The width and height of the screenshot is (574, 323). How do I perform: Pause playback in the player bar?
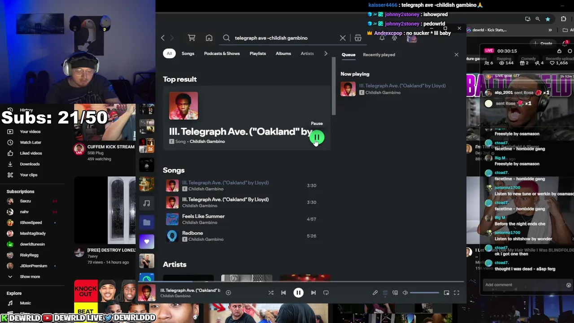[298, 292]
